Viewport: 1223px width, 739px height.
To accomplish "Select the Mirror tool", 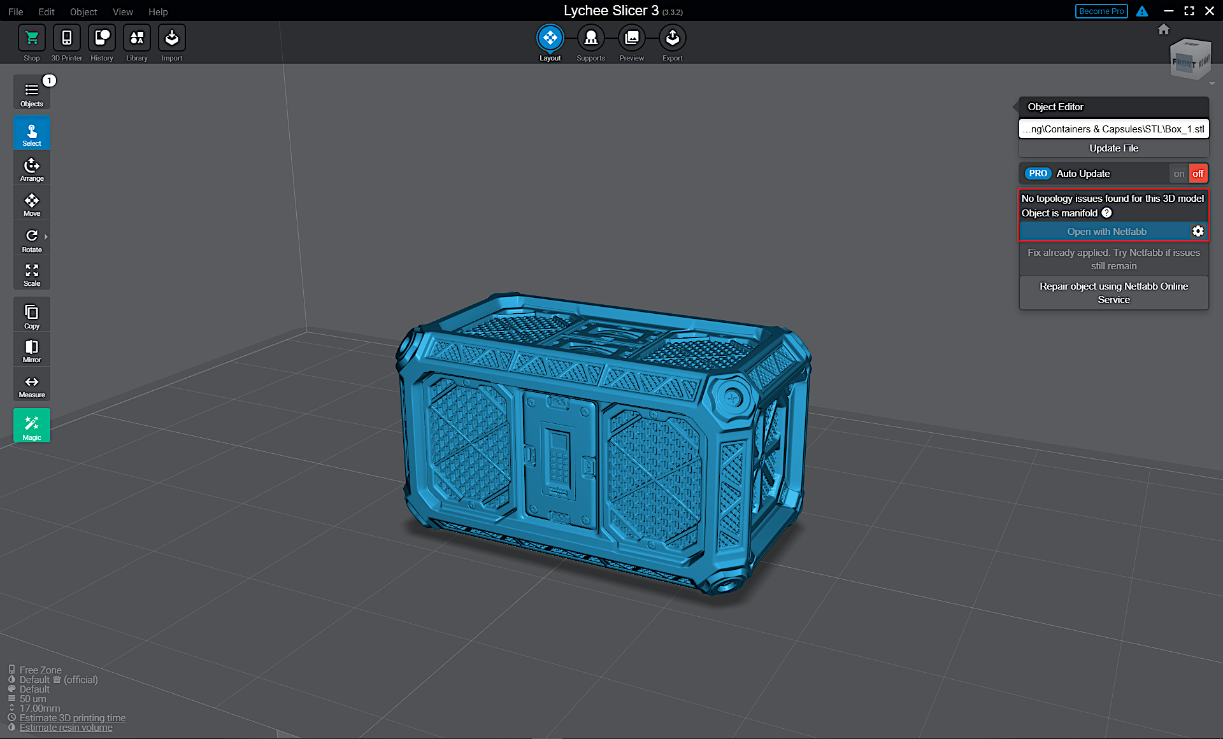I will [31, 349].
